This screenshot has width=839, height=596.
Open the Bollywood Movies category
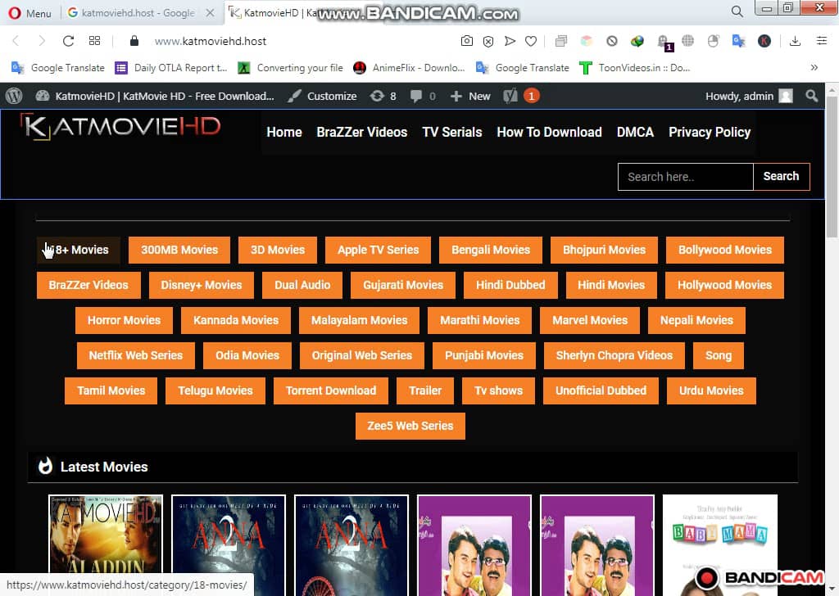pyautogui.click(x=725, y=250)
